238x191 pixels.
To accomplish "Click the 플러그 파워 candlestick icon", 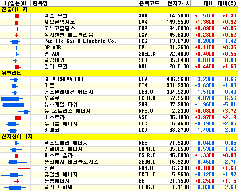I will point(15,188).
